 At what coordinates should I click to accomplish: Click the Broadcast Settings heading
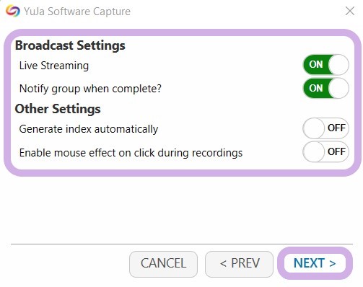70,45
